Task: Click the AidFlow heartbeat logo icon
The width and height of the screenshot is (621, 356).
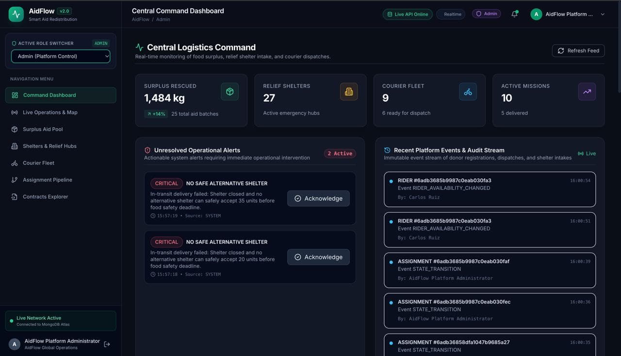Action: click(16, 14)
